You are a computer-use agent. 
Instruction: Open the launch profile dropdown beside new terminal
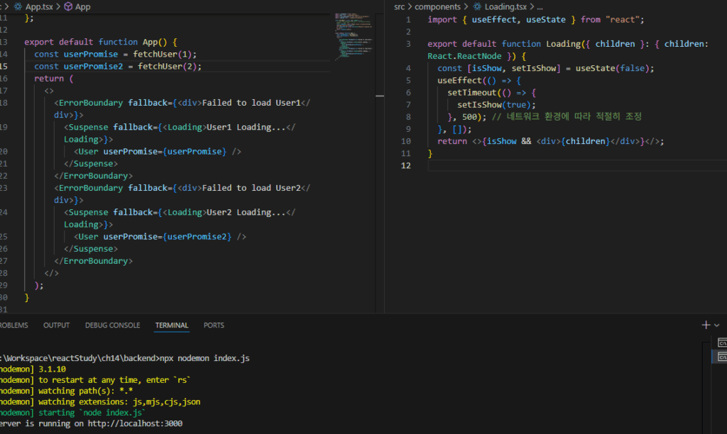tap(717, 325)
